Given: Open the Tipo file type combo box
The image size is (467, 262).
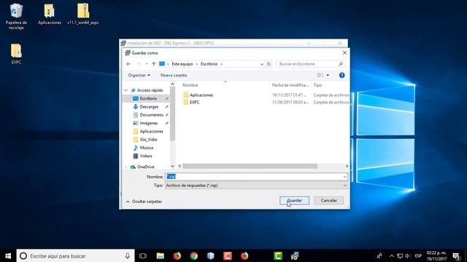Looking at the screenshot, I should tap(256, 186).
